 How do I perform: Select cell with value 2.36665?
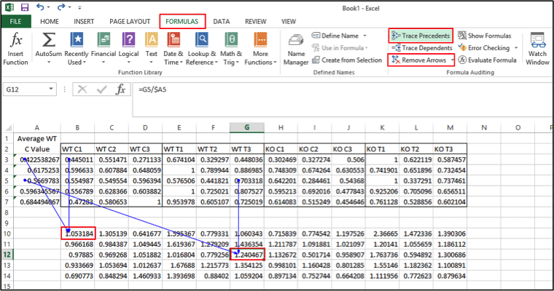382,234
